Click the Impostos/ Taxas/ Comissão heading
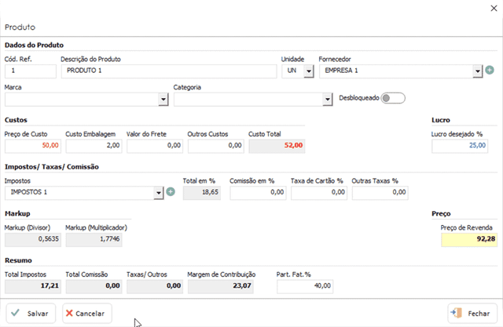This screenshot has width=503, height=327. click(x=52, y=167)
